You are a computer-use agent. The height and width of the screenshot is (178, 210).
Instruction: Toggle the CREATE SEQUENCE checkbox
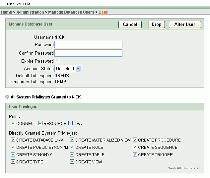135,147
